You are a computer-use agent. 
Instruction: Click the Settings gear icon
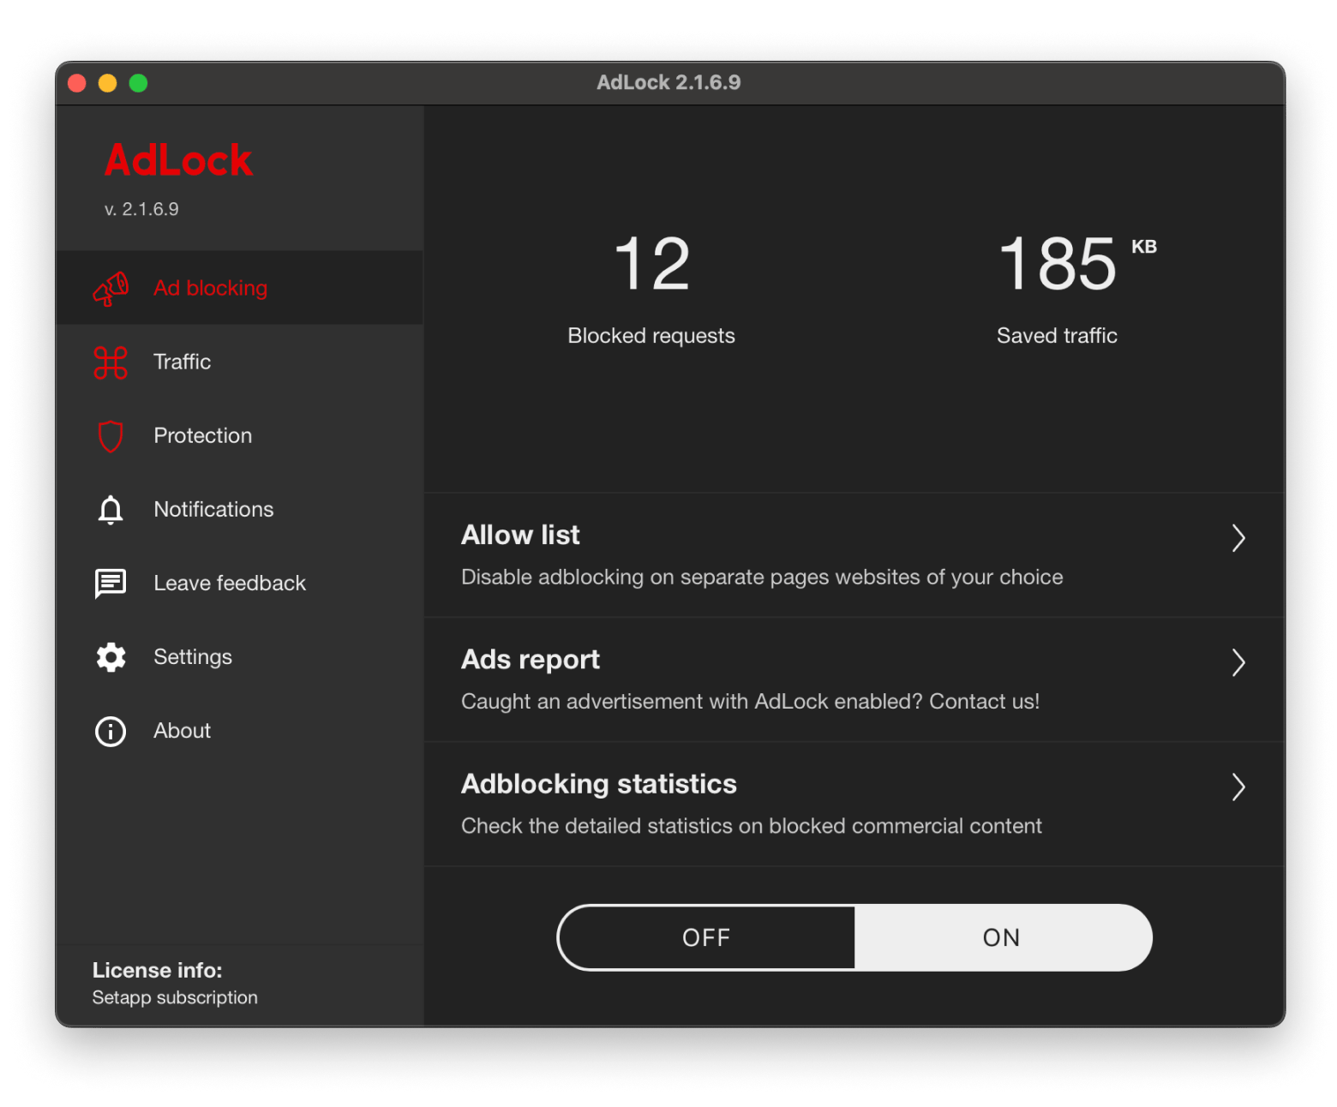111,657
